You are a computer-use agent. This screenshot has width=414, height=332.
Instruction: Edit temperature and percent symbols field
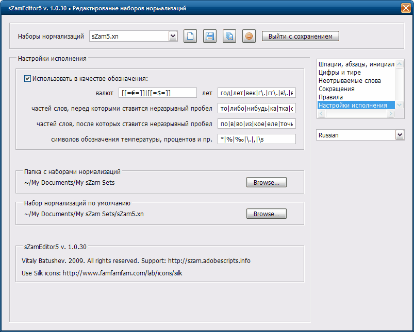(257, 139)
